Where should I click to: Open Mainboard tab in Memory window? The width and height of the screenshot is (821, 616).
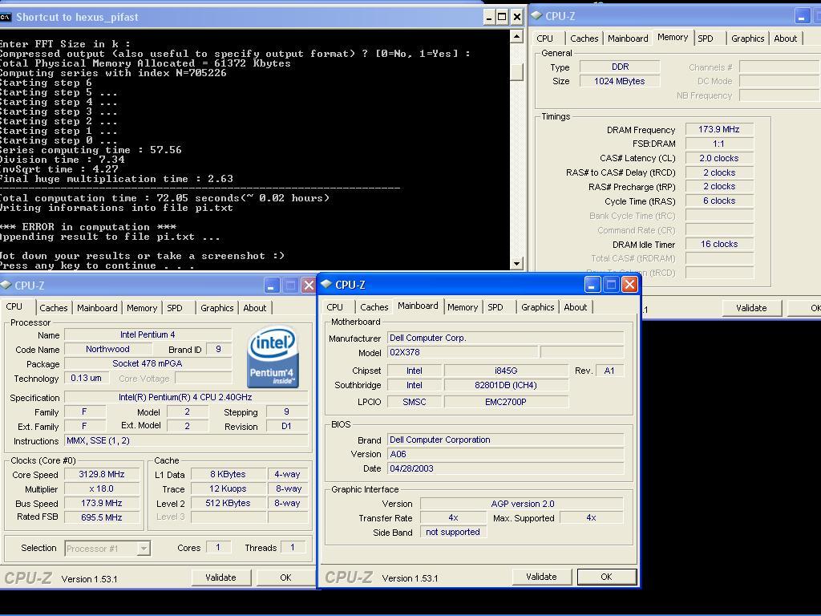pos(628,38)
